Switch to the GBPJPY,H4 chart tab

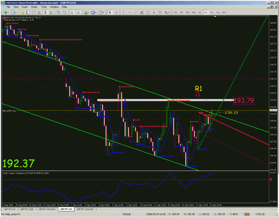[66, 209]
